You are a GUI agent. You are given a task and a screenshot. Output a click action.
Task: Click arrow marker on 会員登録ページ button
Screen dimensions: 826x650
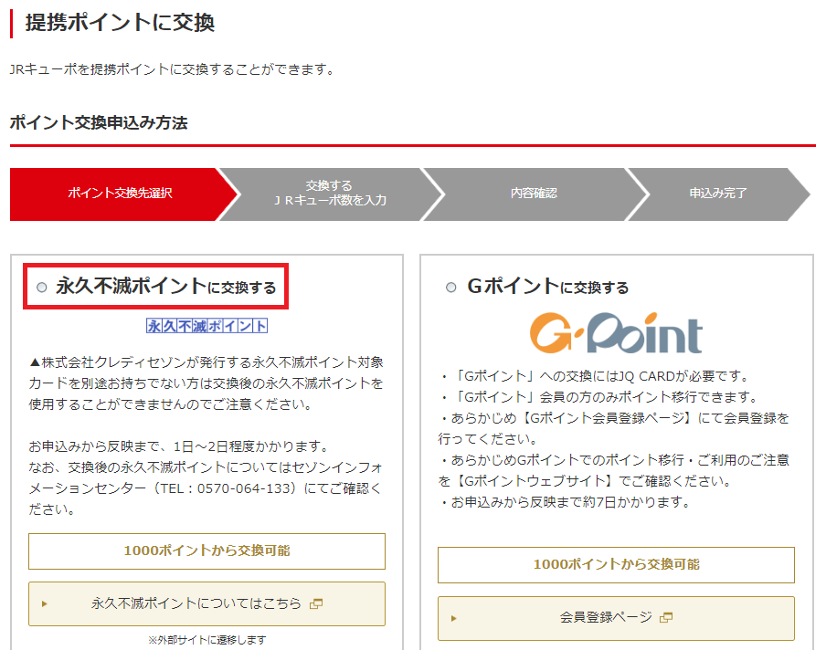[454, 618]
